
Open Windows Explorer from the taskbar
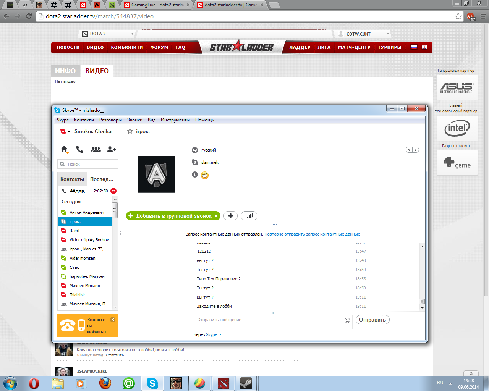point(58,383)
